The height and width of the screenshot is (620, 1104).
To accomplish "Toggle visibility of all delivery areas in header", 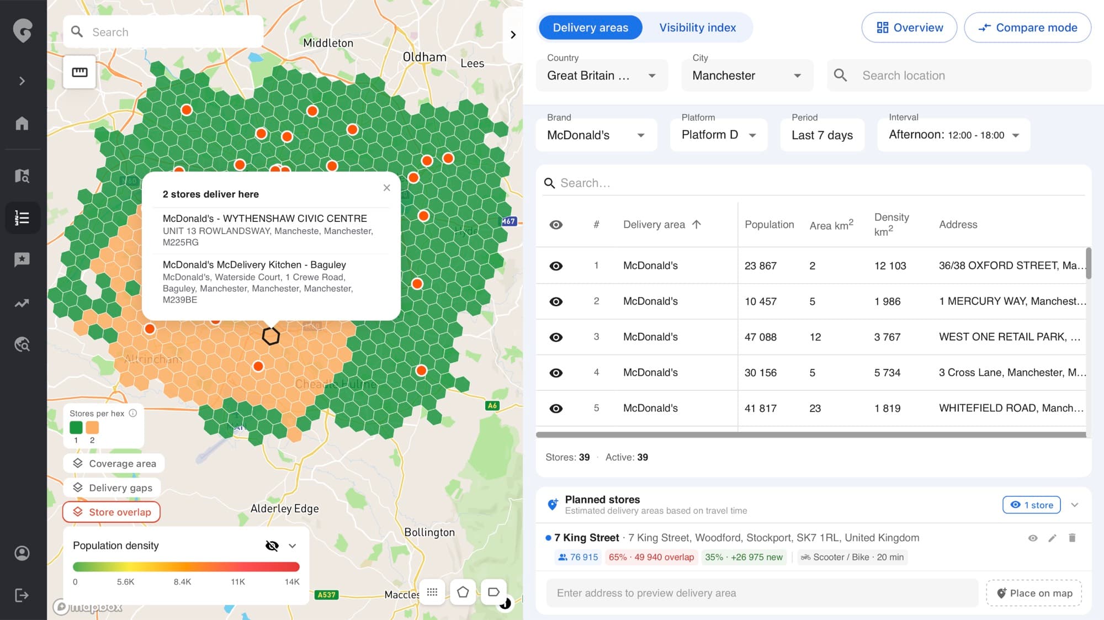I will pyautogui.click(x=556, y=225).
